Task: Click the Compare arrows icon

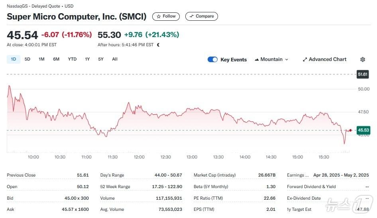Action: [x=192, y=16]
